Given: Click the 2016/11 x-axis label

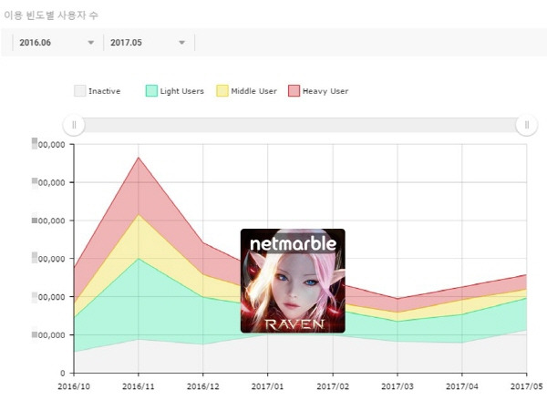Looking at the screenshot, I should point(139,386).
